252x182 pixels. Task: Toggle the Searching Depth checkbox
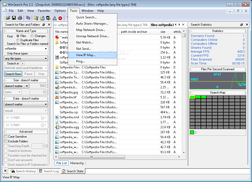tap(6, 146)
